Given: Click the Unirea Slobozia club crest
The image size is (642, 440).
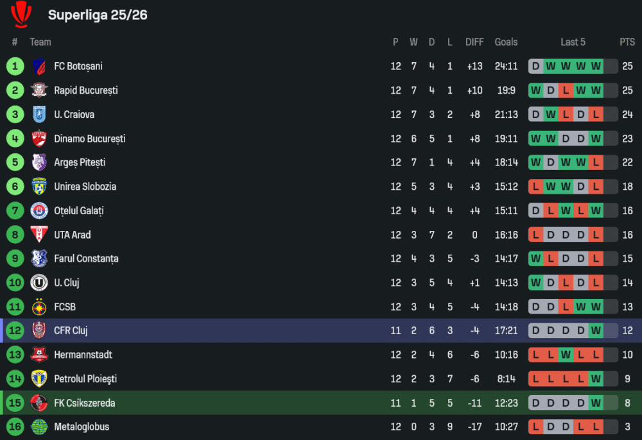Looking at the screenshot, I should click(39, 187).
